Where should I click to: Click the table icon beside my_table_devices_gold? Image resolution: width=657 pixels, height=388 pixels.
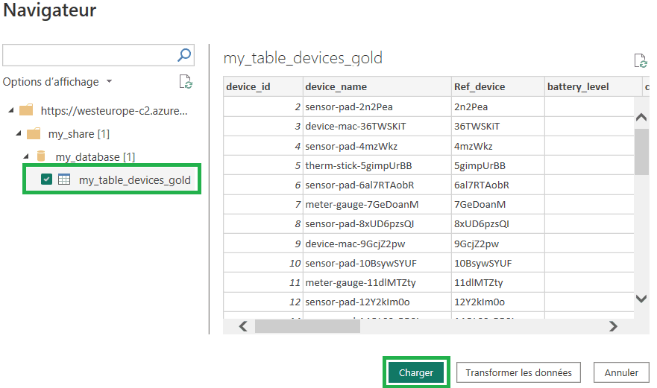click(64, 179)
